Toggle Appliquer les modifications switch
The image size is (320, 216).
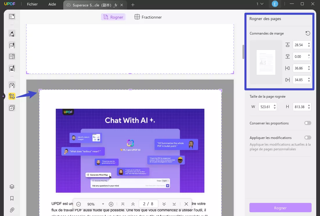[x=308, y=138]
